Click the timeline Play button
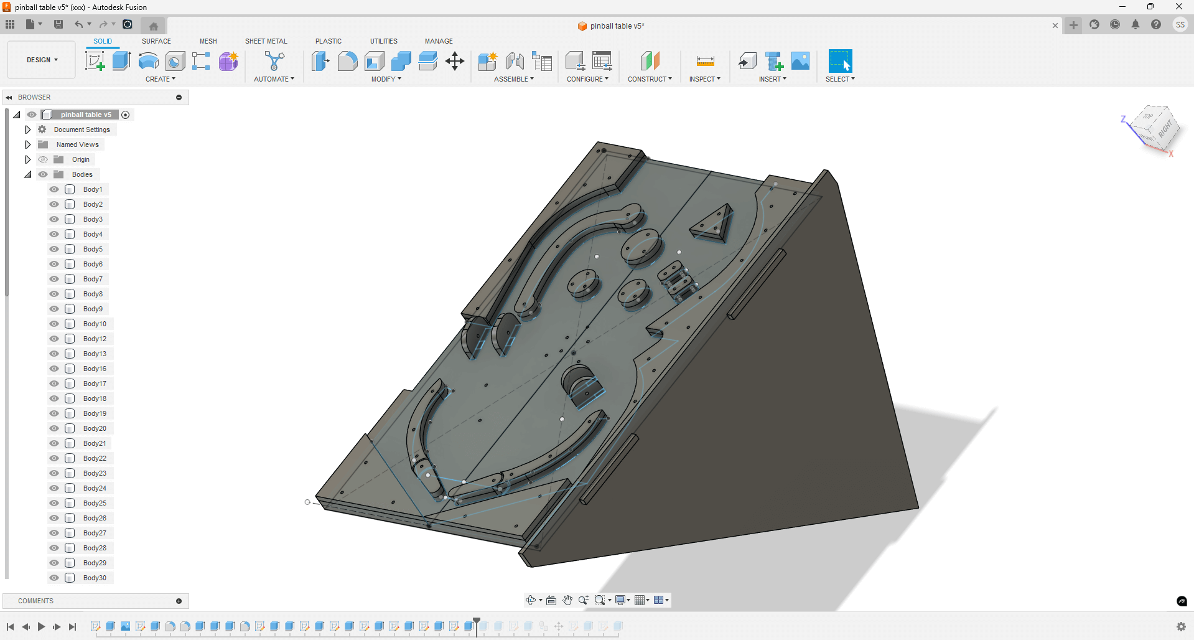The image size is (1194, 640). pos(41,627)
